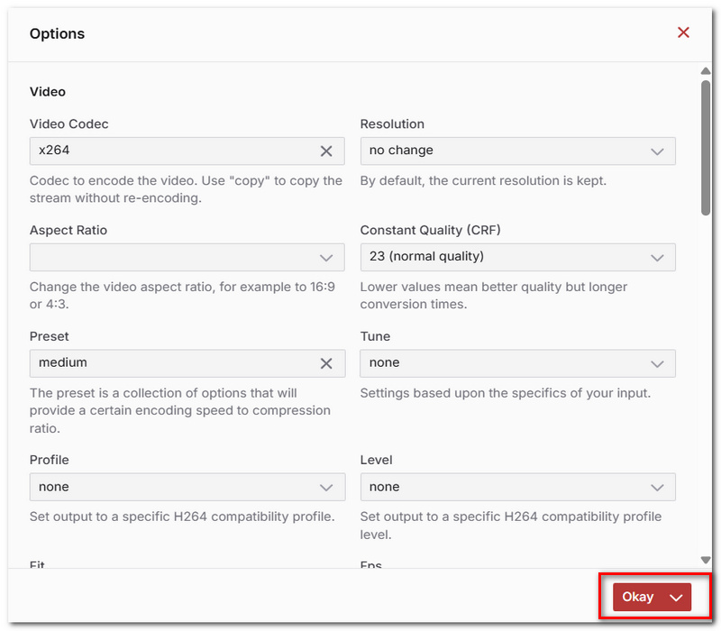The height and width of the screenshot is (631, 721).
Task: Open the Level dropdown
Action: click(517, 487)
